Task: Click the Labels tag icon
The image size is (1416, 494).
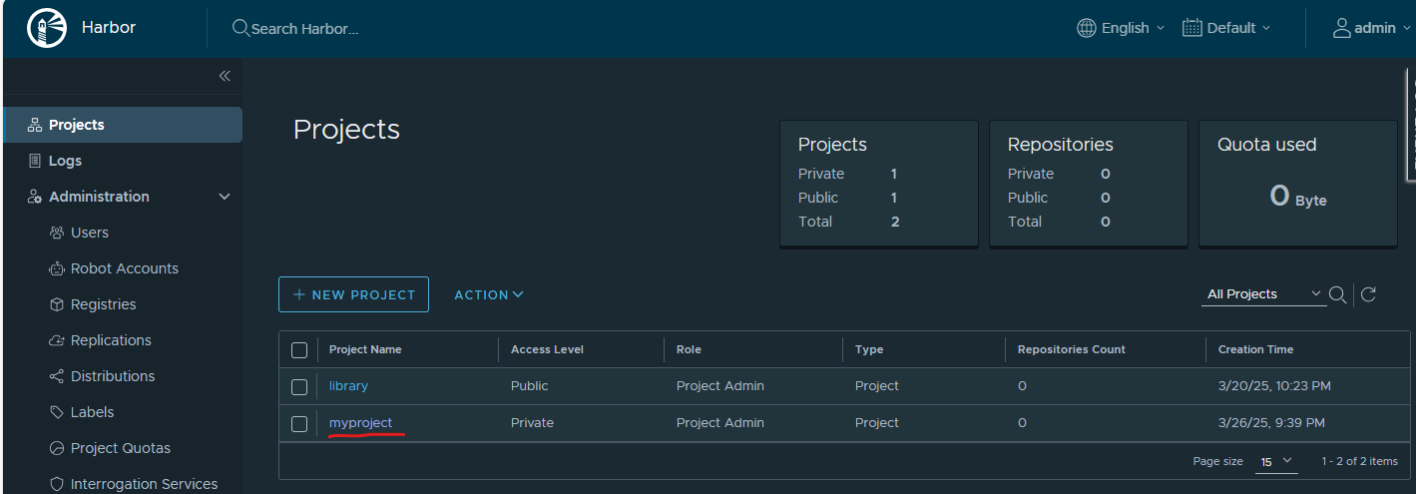Action: click(x=57, y=412)
